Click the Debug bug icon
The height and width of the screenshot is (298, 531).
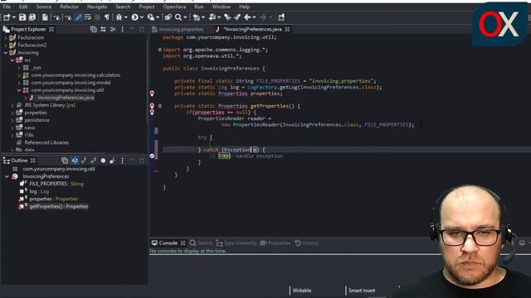(x=119, y=17)
